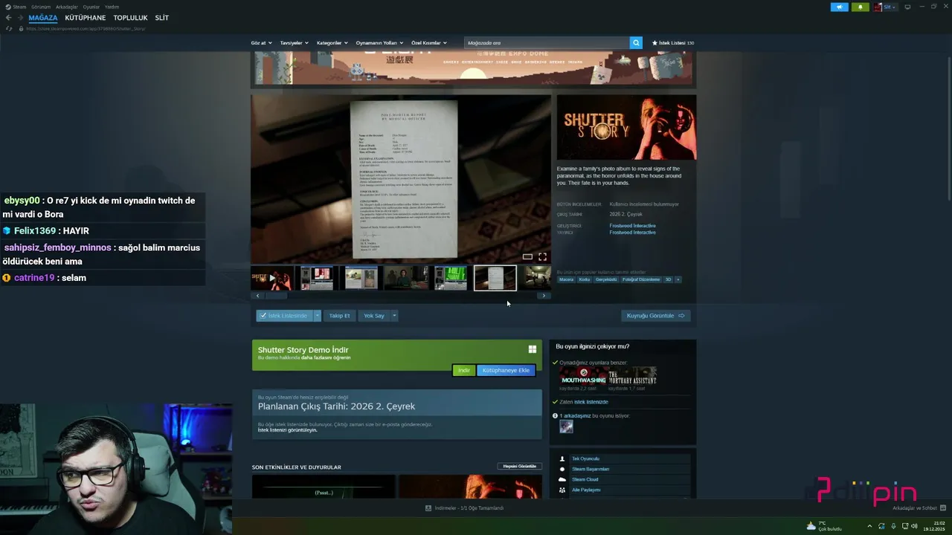Click the page's vertical scrollbar
This screenshot has width=952, height=535.
948,128
